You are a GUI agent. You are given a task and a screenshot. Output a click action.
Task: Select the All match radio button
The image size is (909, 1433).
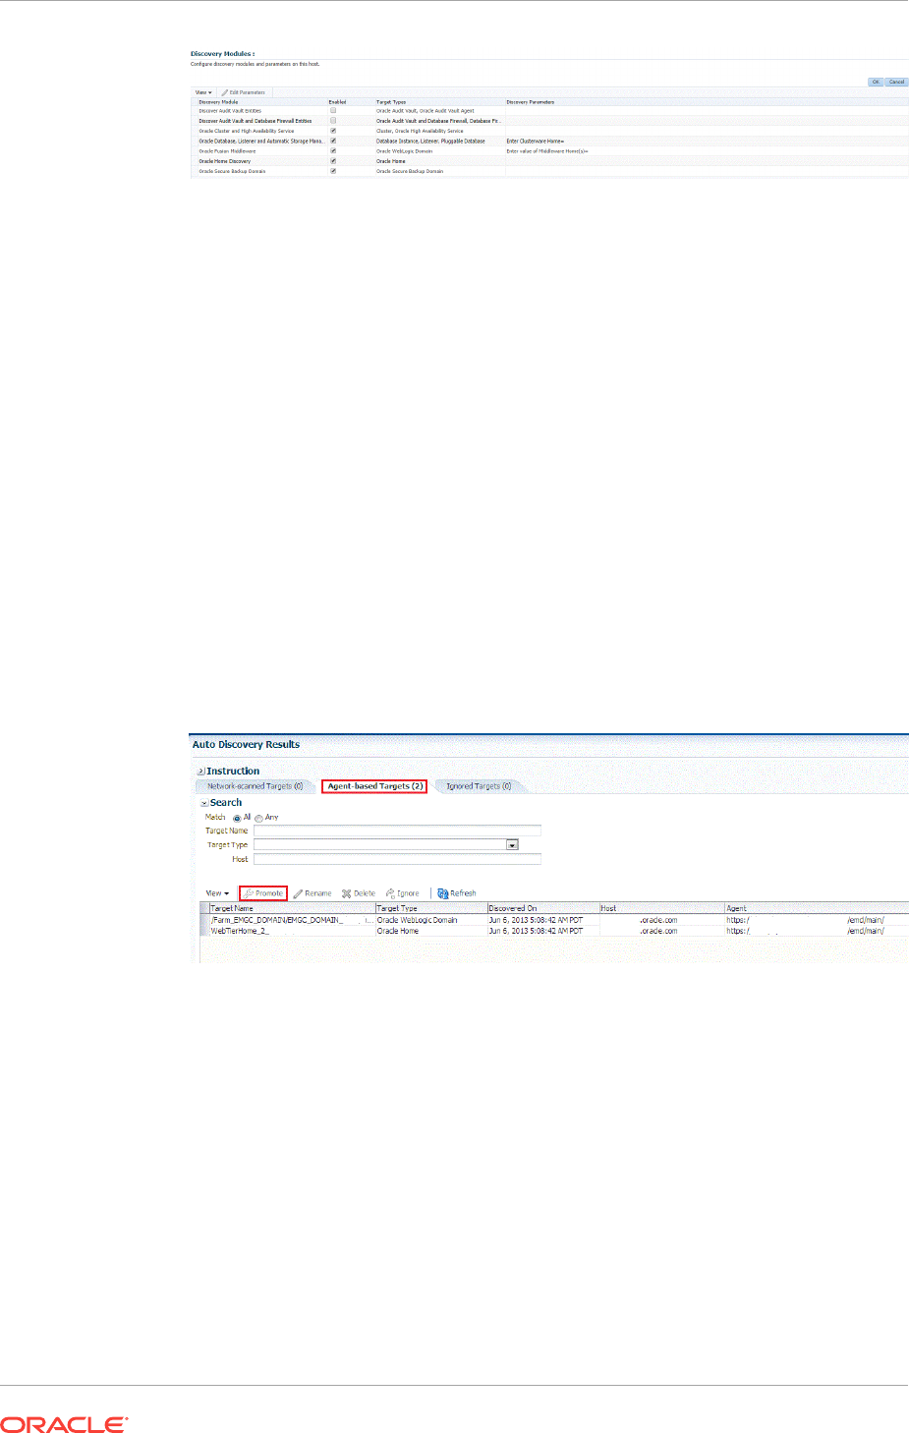tap(237, 818)
